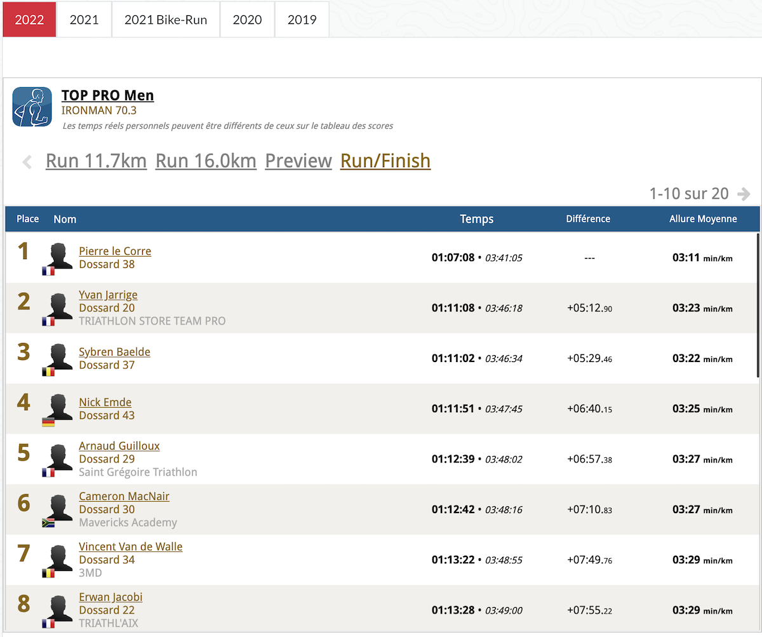The width and height of the screenshot is (762, 637).
Task: Click the 'IRONMAN 70.3' subtitle text
Action: click(98, 111)
